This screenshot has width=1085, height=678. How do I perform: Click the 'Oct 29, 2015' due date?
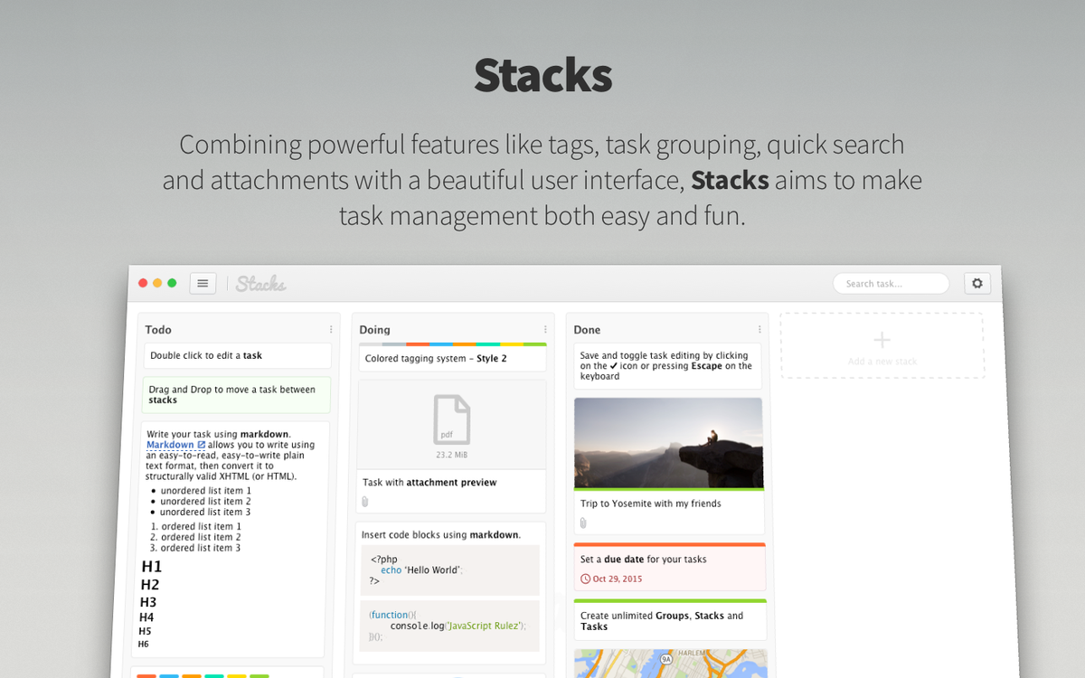[x=618, y=579]
